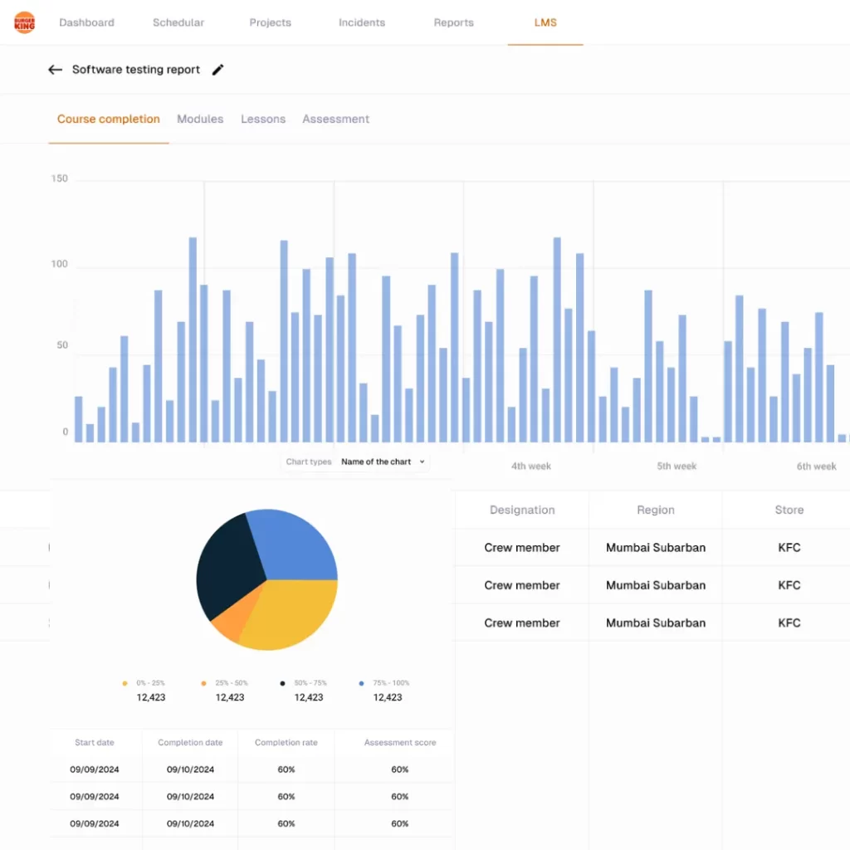Screen dimensions: 850x850
Task: Open the Assessment tab
Action: point(335,119)
